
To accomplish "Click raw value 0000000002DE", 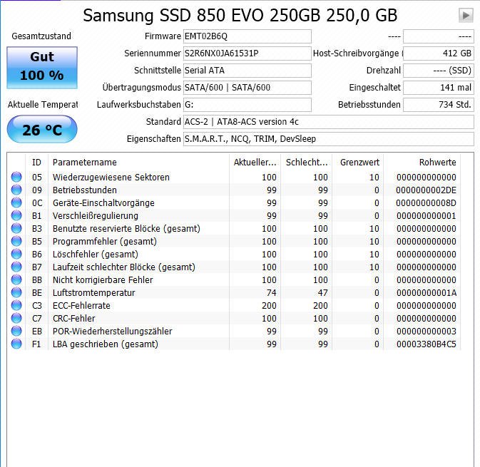I will 426,190.
